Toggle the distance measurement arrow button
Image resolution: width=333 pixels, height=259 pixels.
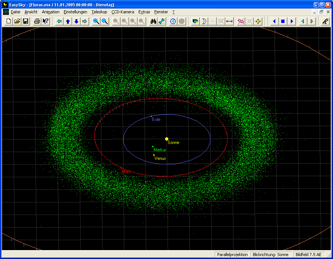(x=229, y=21)
